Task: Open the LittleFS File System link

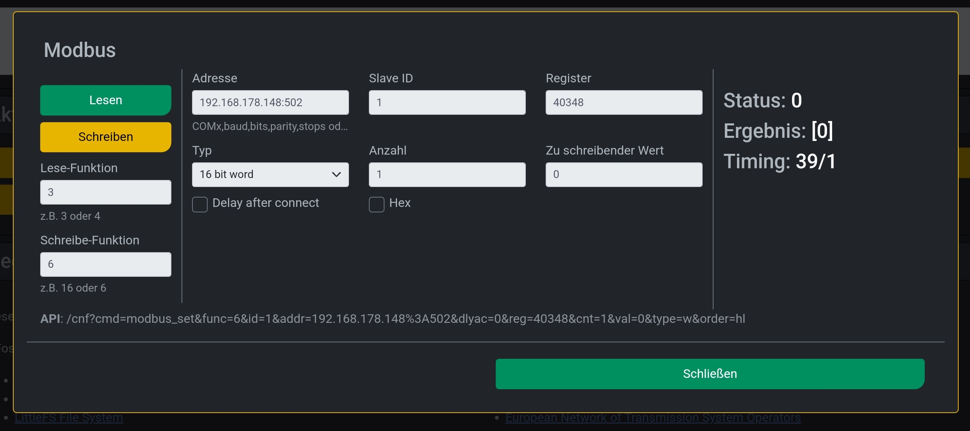Action: tap(69, 417)
